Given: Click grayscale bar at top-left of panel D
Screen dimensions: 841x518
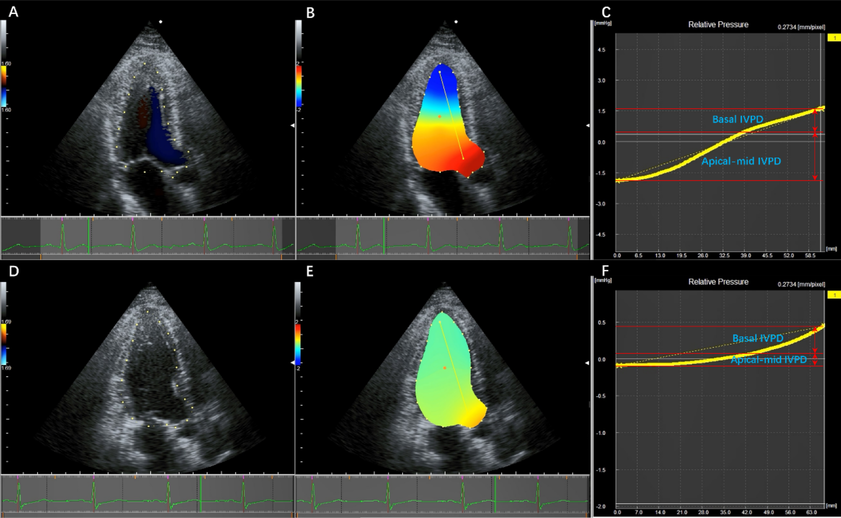Looking at the screenshot, I should pyautogui.click(x=4, y=299).
